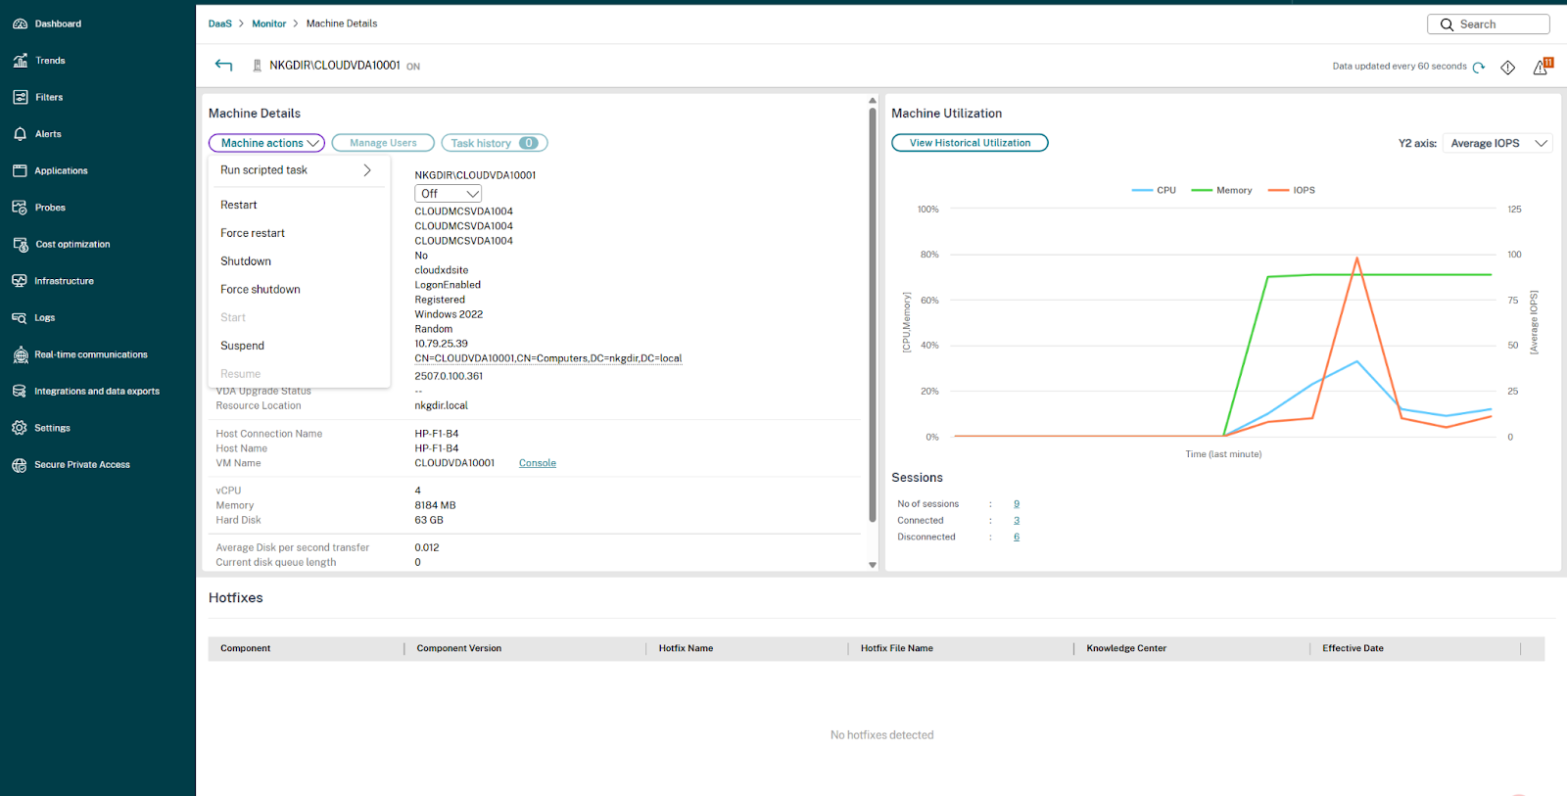Click the View Historical Utilization button
The height and width of the screenshot is (796, 1567).
(970, 143)
